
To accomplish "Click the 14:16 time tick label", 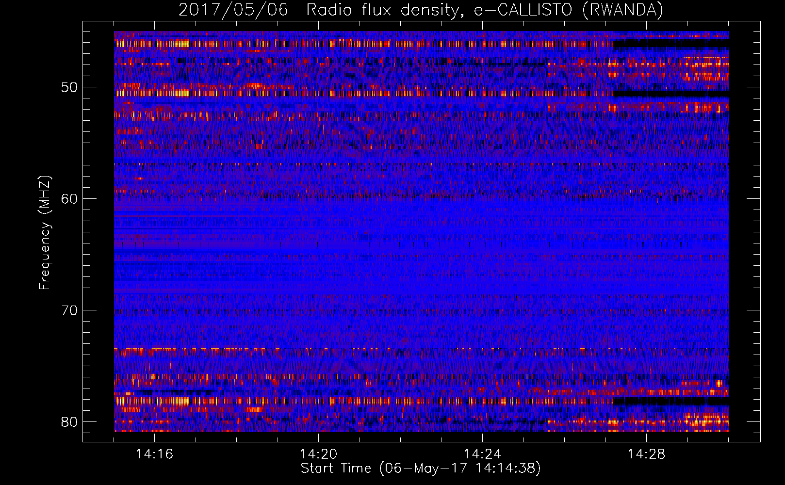I will pos(154,454).
